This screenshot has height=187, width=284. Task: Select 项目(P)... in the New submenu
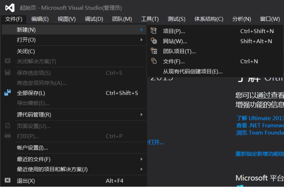click(x=215, y=31)
